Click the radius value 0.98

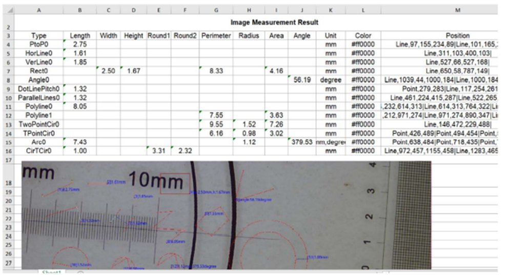tap(249, 133)
